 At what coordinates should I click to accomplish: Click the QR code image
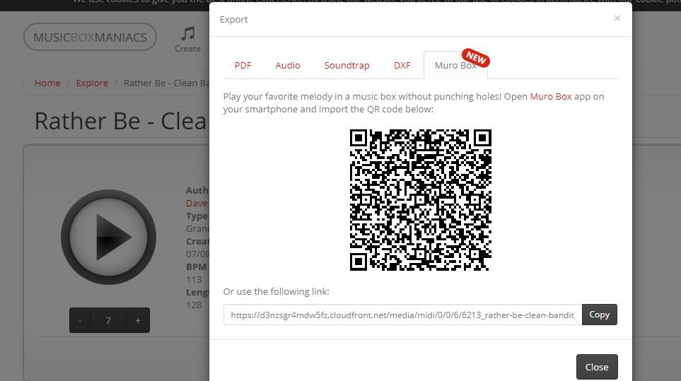point(421,200)
